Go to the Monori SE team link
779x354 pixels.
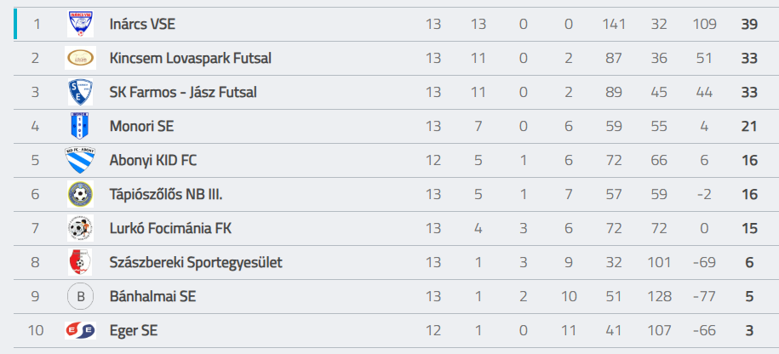(141, 127)
